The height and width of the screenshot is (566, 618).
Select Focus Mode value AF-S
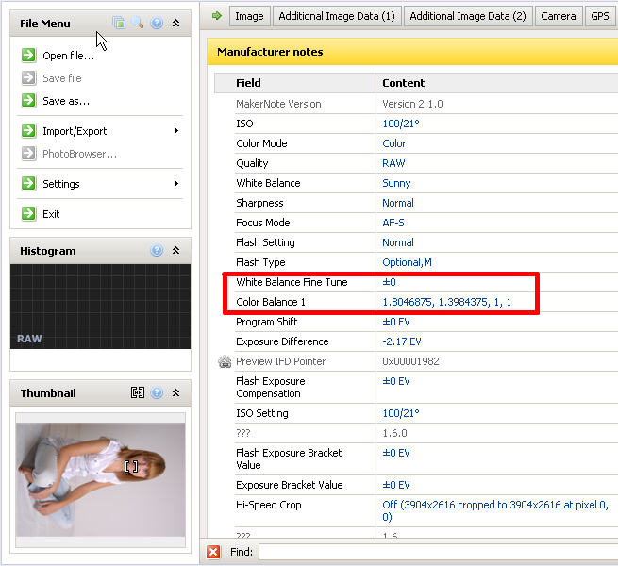(393, 223)
